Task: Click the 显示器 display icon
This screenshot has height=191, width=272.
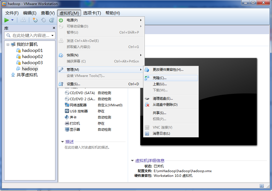Action: click(67, 129)
